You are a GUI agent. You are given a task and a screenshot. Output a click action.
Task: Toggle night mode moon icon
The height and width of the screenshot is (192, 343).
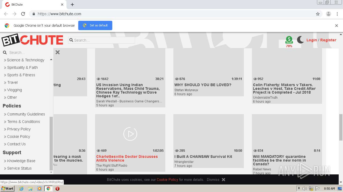click(300, 40)
